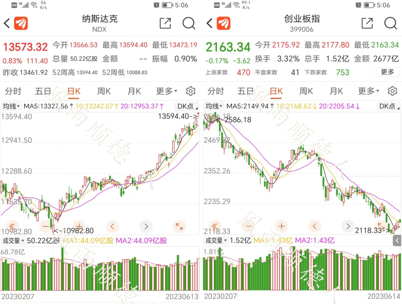The height and width of the screenshot is (304, 402).
Task: Open 成交量 dropdown on 纳斯达克 volume panel
Action: click(x=13, y=241)
